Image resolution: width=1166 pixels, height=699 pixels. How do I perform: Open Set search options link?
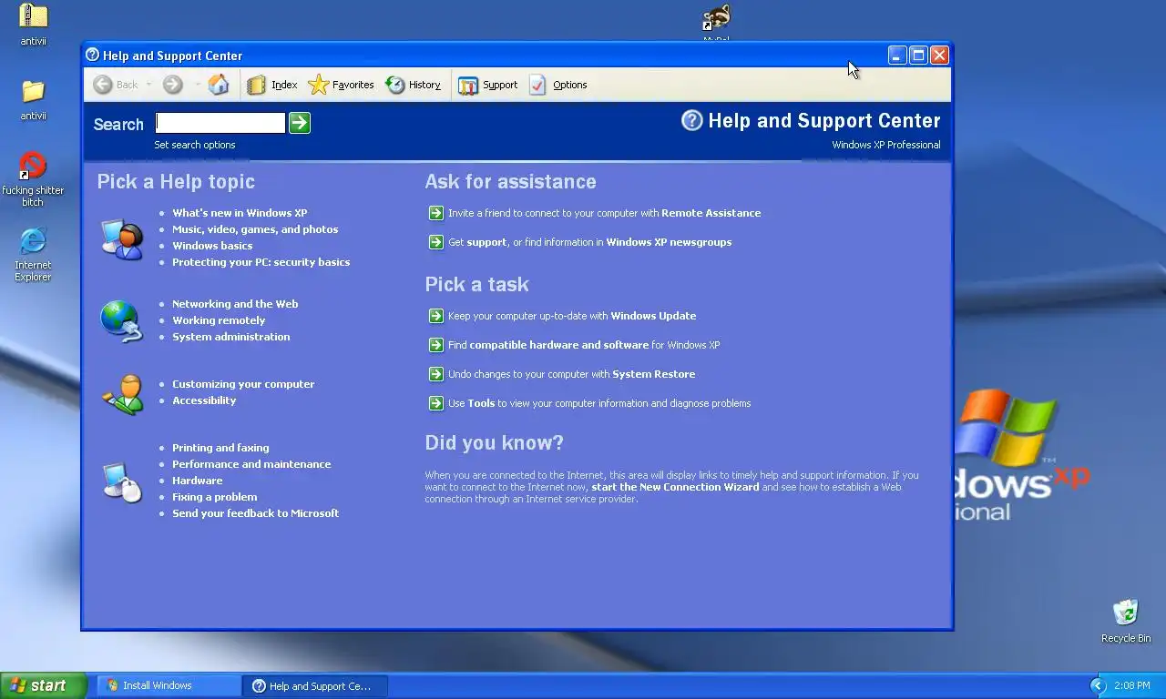(x=195, y=145)
